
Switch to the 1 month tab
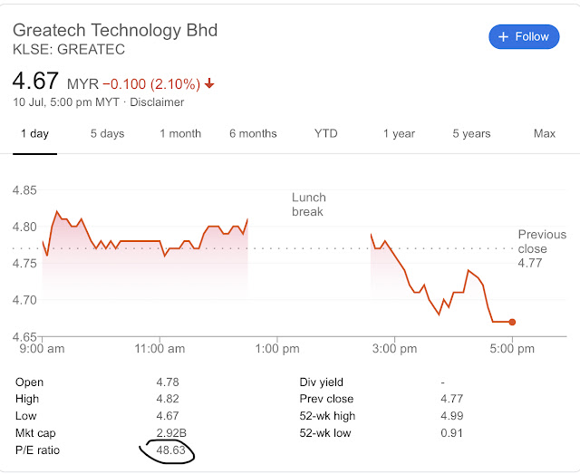click(180, 133)
